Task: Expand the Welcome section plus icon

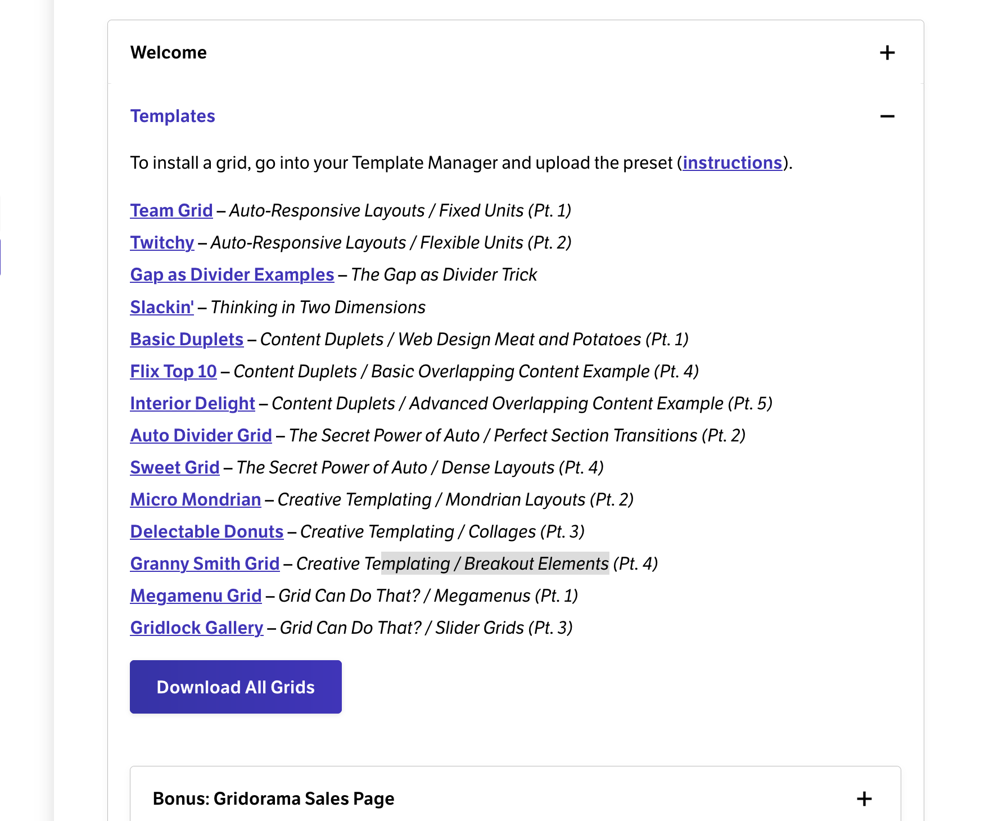Action: [x=887, y=52]
